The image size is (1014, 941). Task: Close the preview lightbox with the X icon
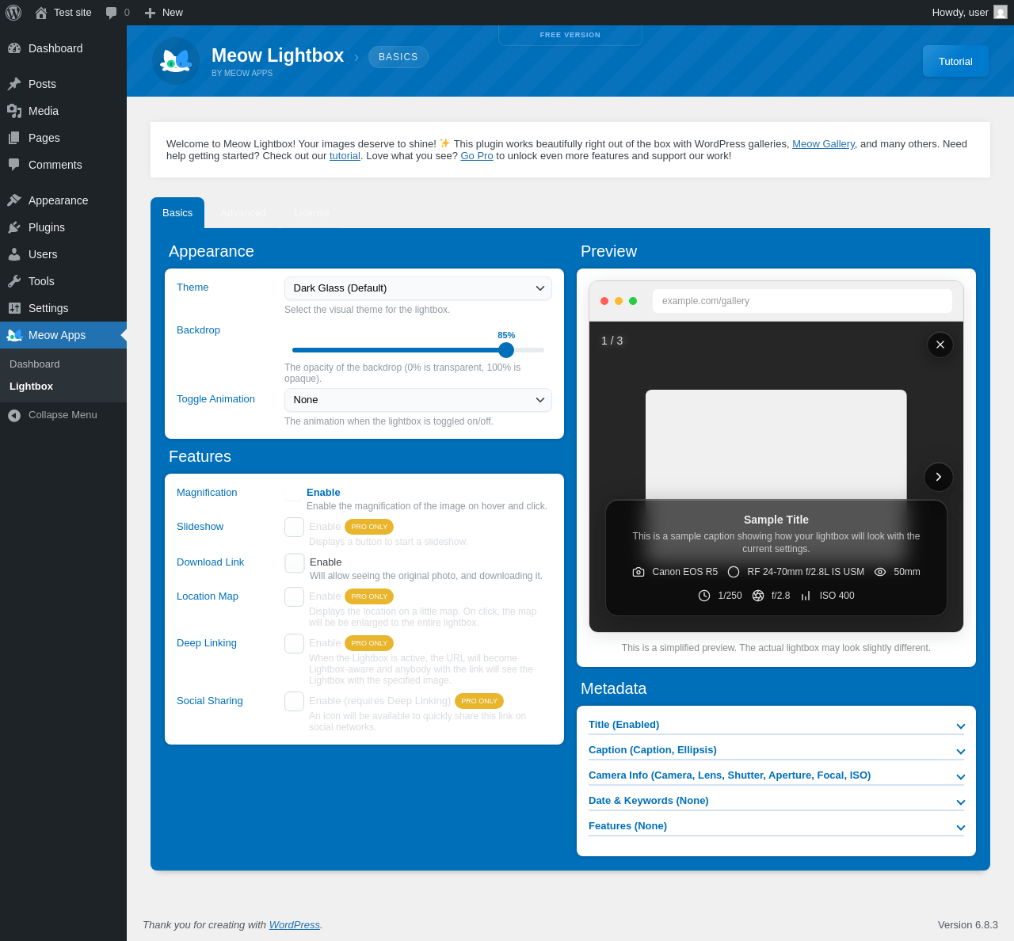point(940,345)
